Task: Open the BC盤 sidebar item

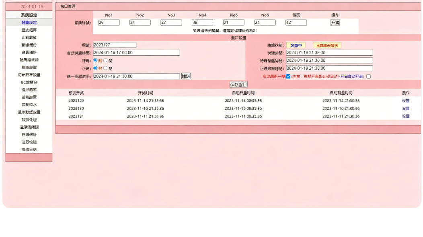Action: click(x=29, y=82)
